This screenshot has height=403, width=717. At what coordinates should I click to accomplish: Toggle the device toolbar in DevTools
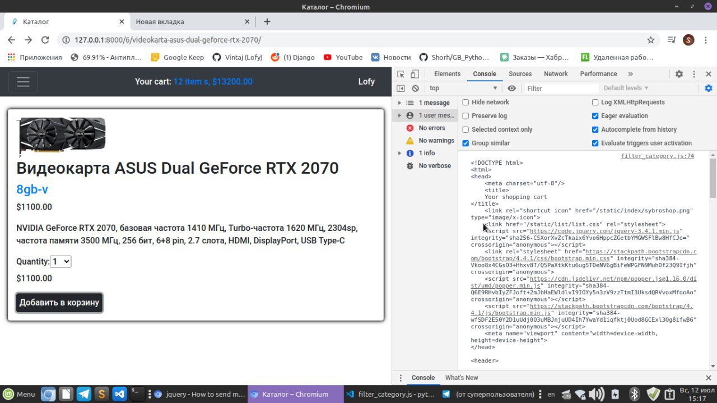pos(415,74)
